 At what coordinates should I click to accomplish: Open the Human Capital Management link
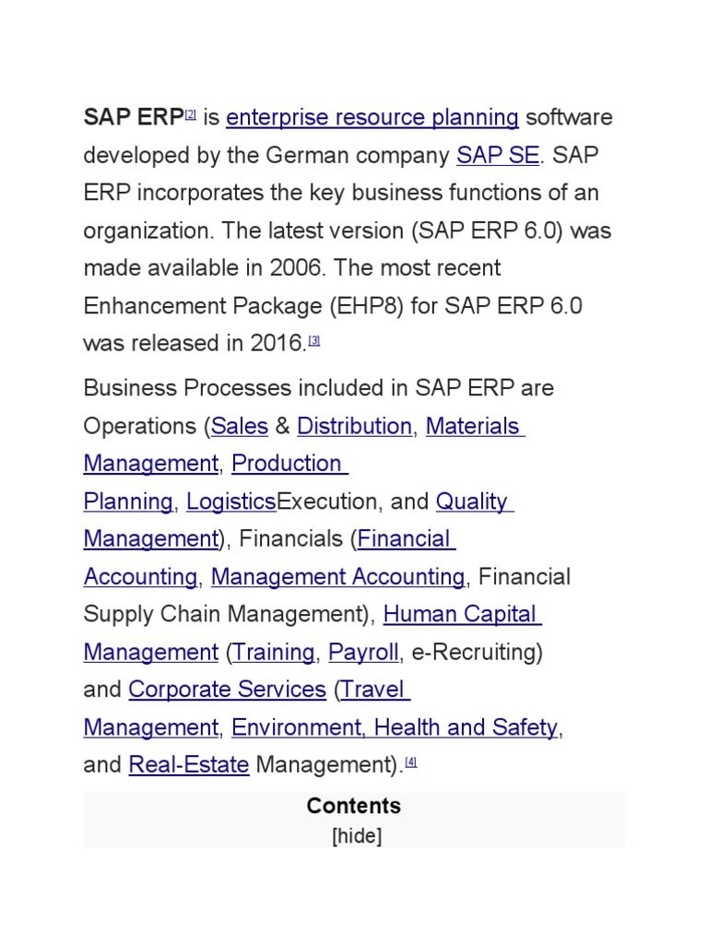460,615
